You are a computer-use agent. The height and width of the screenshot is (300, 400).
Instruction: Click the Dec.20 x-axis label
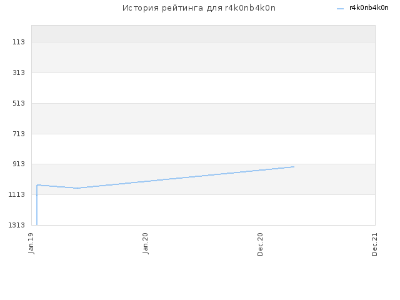tap(260, 244)
